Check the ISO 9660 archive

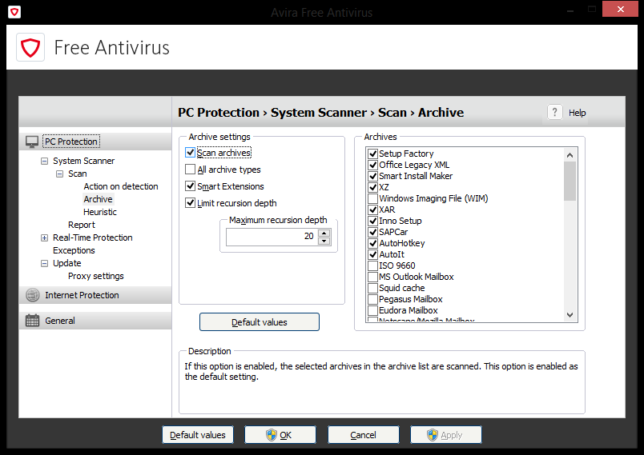(x=372, y=265)
